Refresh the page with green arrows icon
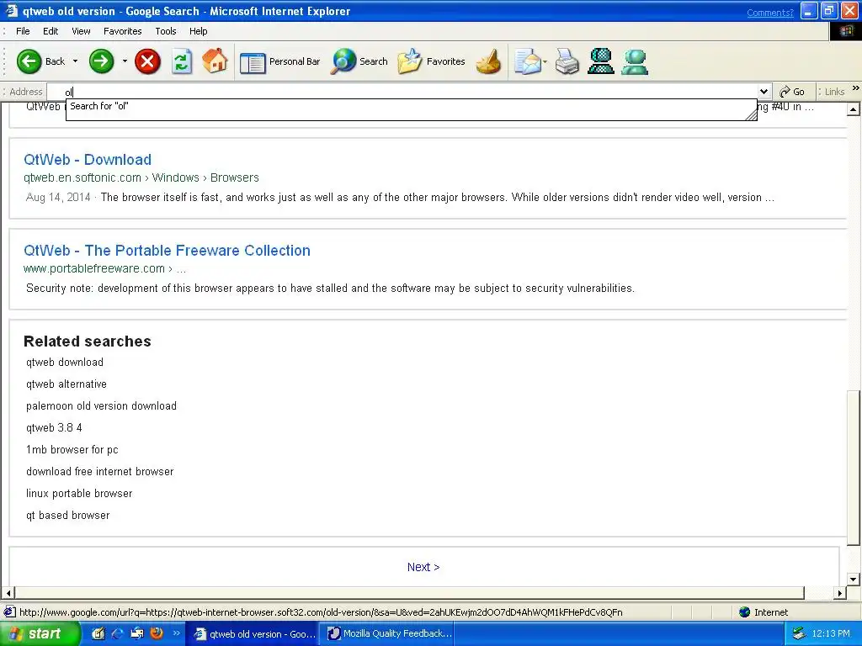The height and width of the screenshot is (646, 862). click(182, 61)
